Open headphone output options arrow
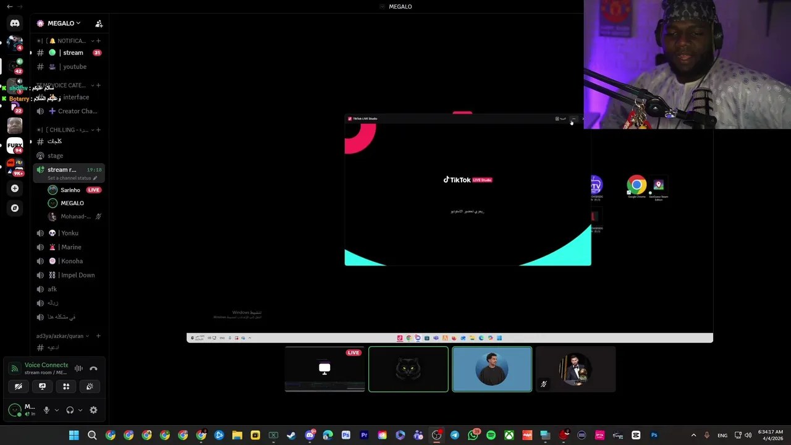This screenshot has width=791, height=445. coord(80,410)
